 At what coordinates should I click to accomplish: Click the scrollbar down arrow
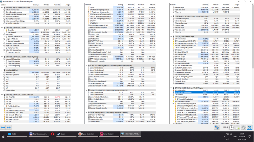click(x=252, y=123)
